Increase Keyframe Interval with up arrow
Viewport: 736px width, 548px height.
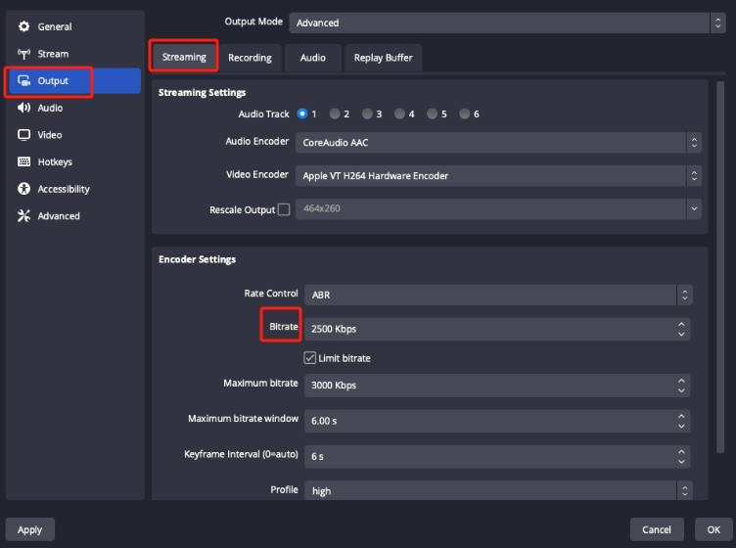pos(681,451)
